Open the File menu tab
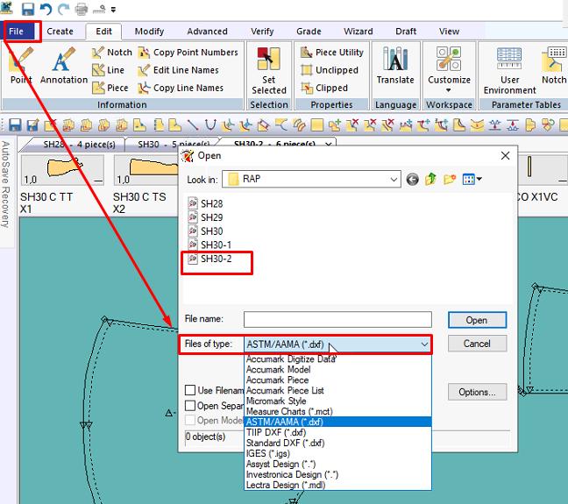 [17, 32]
